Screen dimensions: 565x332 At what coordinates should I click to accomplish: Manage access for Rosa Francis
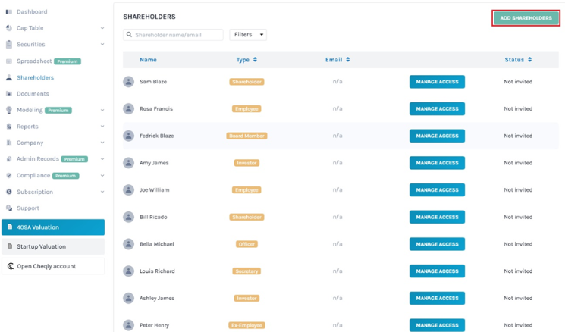click(437, 108)
